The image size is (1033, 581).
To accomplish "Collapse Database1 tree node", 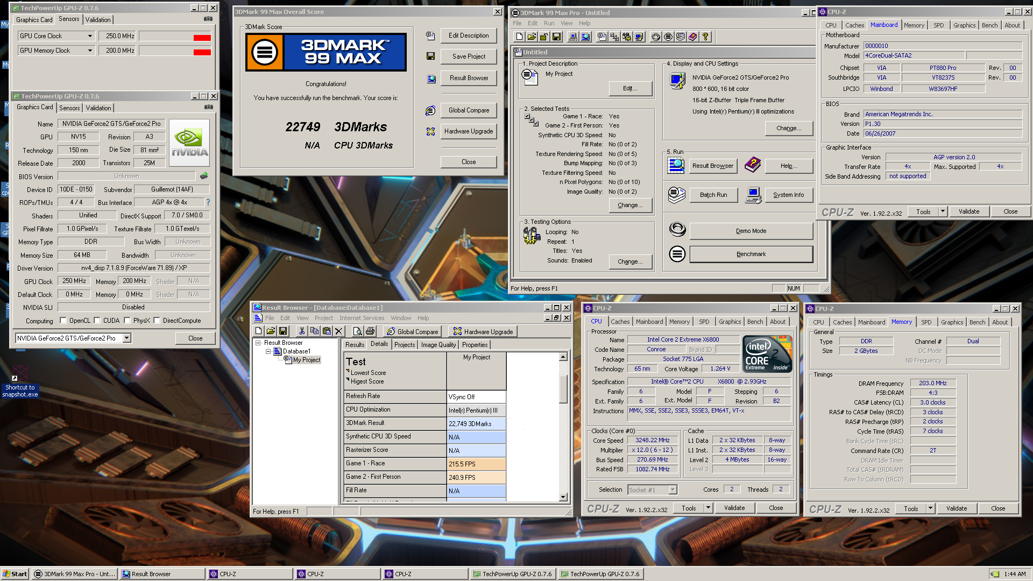I will [268, 351].
